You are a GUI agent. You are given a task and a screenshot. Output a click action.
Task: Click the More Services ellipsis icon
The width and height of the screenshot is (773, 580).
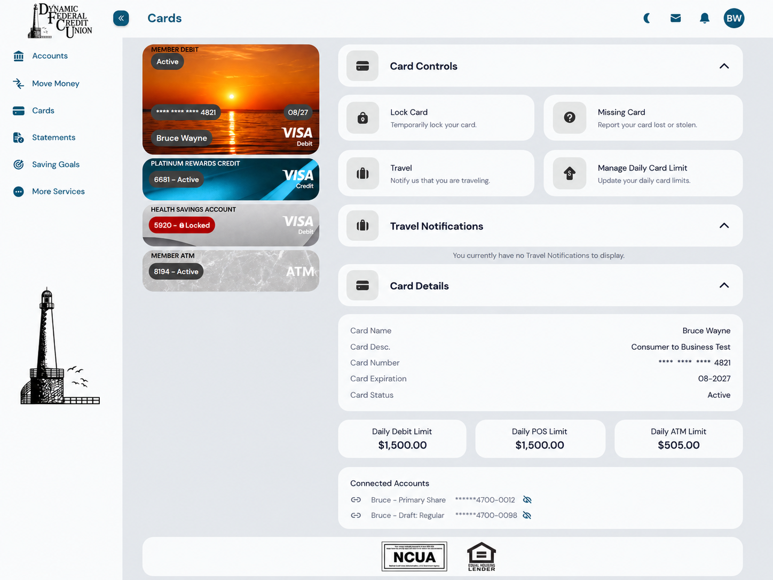point(19,192)
